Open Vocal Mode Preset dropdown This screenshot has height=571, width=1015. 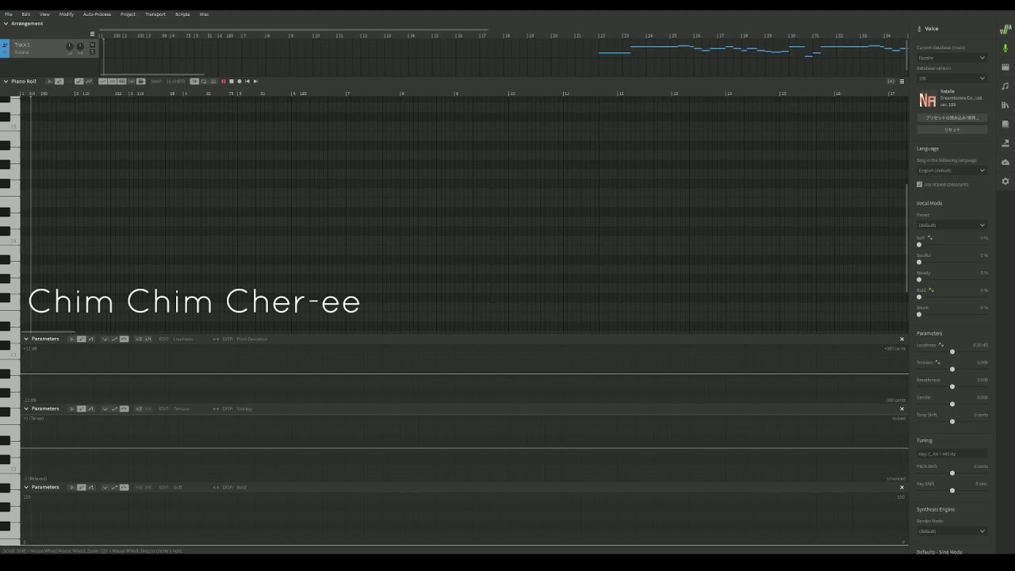pos(952,224)
